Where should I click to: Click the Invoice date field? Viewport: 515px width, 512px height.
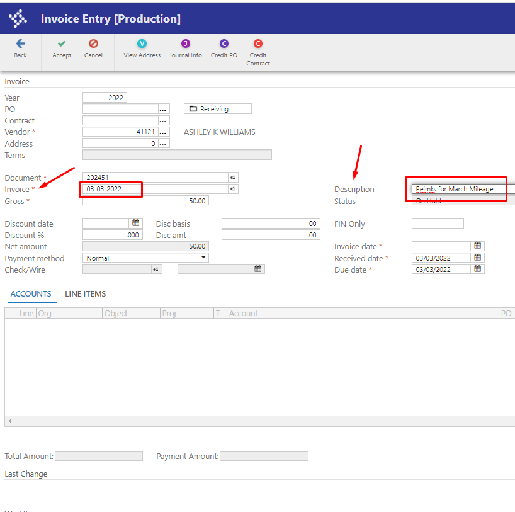[x=441, y=246]
